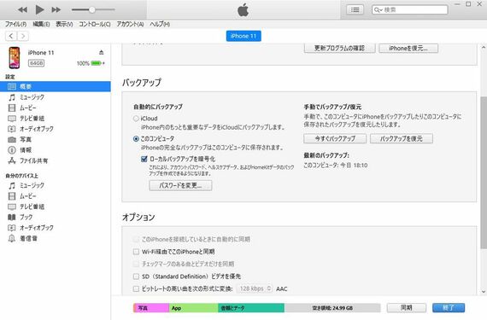Open テレビ番組 under 自分のデバイス上
This screenshot has height=320, width=487.
(56, 207)
